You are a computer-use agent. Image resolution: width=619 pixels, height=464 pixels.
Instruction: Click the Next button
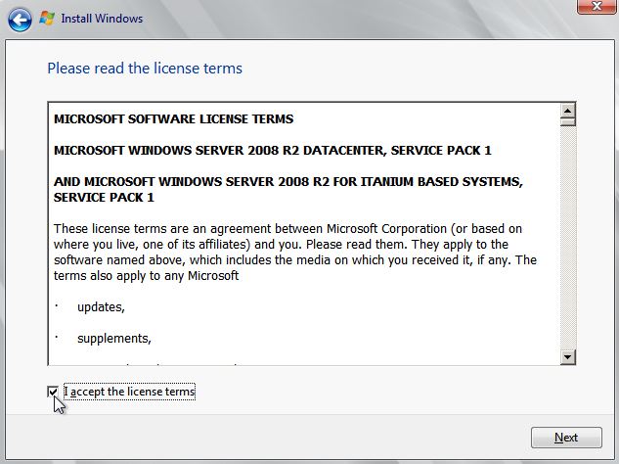[x=566, y=438]
